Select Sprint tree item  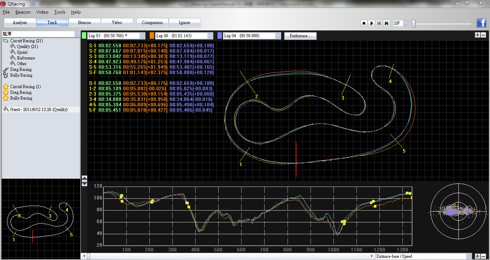click(22, 52)
